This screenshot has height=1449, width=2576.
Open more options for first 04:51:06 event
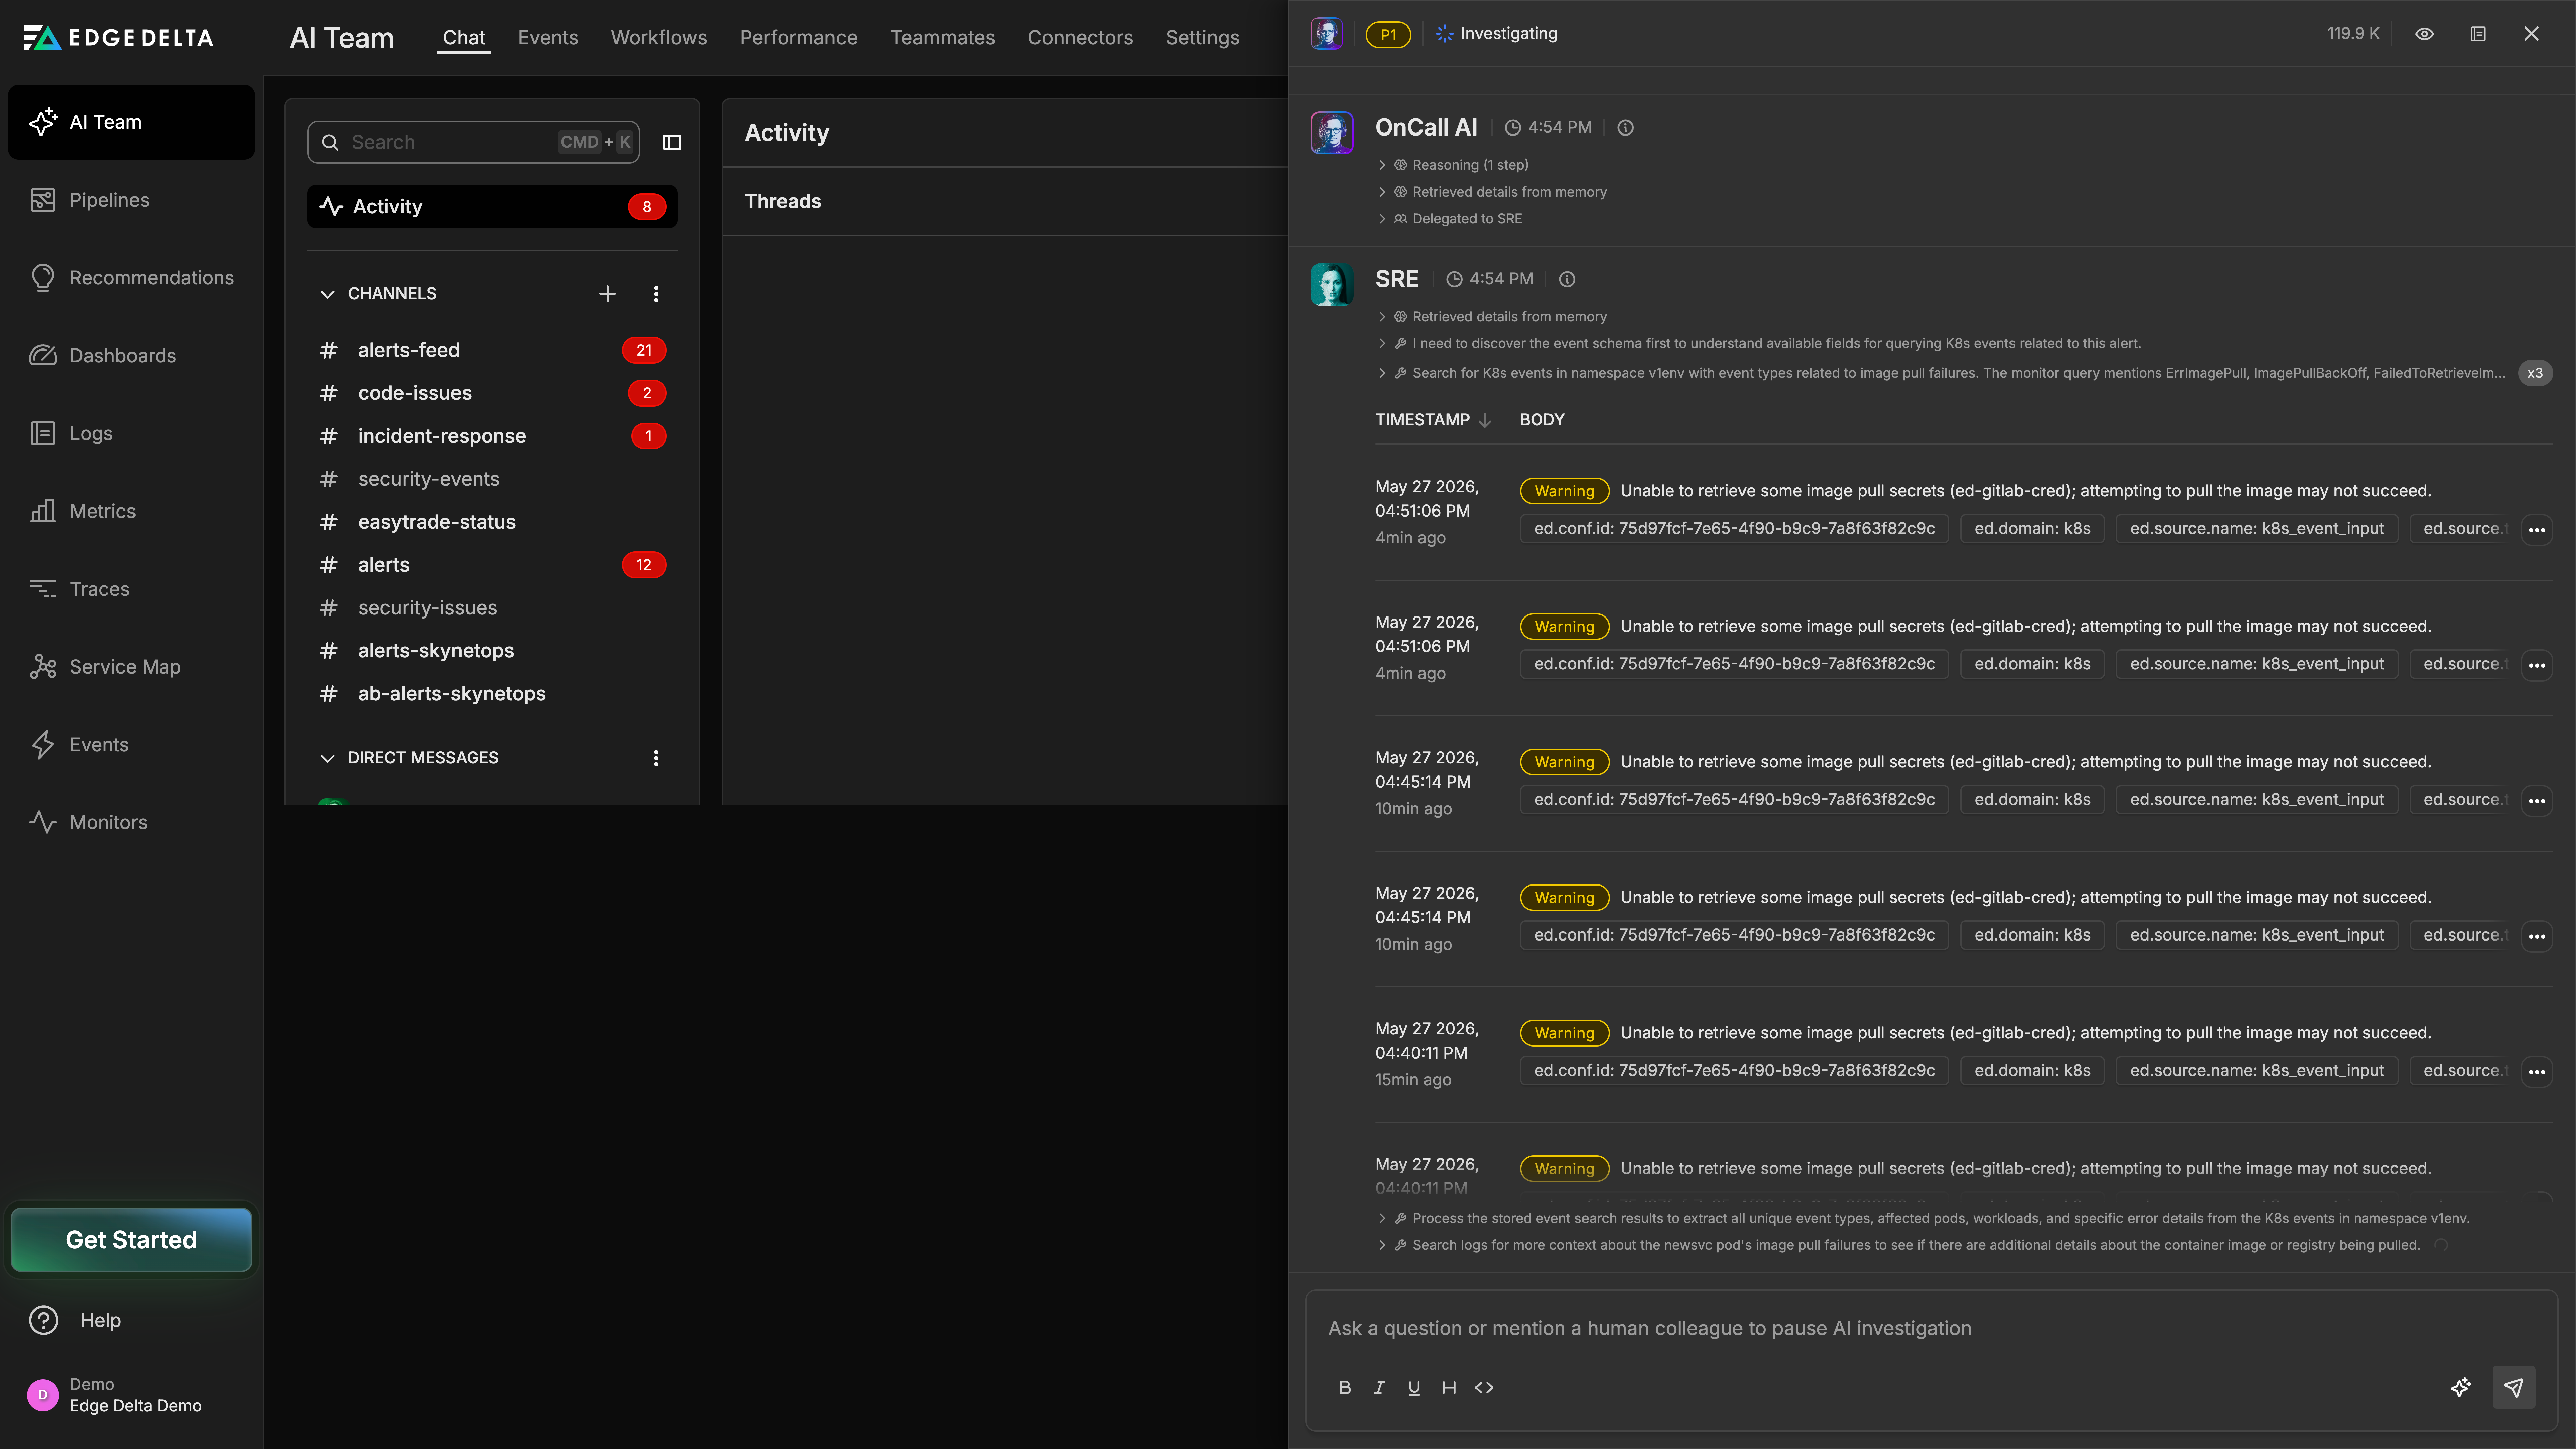[2537, 530]
